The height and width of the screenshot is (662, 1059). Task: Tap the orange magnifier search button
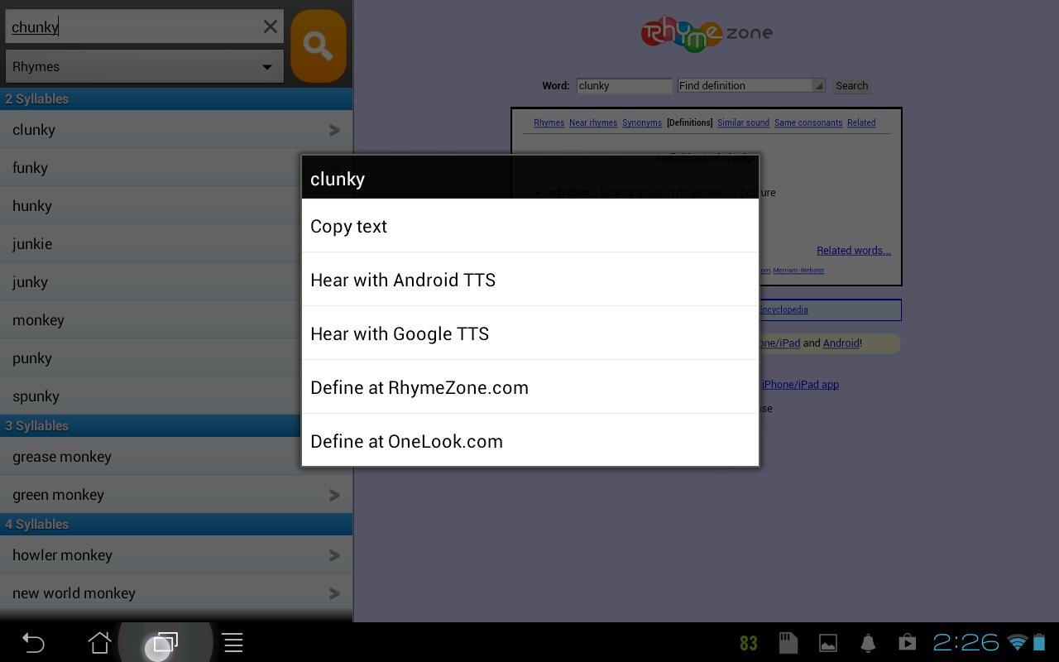tap(319, 46)
